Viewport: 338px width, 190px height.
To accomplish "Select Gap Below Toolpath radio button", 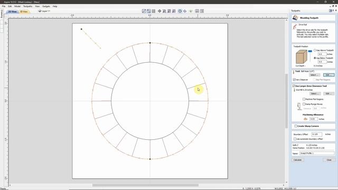I will coord(315,58).
